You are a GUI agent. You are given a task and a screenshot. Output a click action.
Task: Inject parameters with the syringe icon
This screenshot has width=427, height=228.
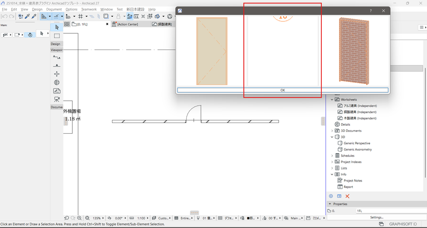click(34, 16)
